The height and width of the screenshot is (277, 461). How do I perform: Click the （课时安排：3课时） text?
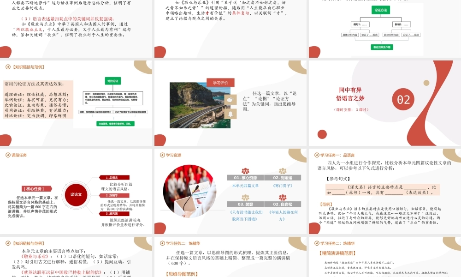point(351,109)
